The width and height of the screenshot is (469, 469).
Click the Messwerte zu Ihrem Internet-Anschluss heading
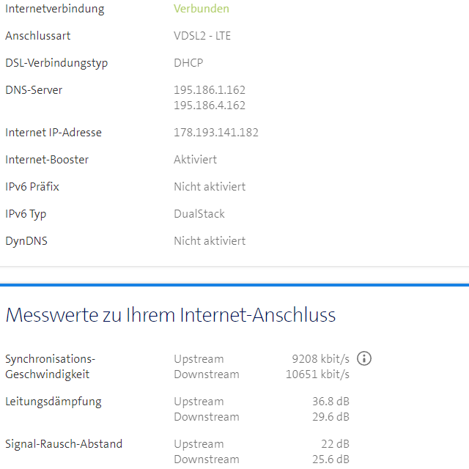(171, 316)
